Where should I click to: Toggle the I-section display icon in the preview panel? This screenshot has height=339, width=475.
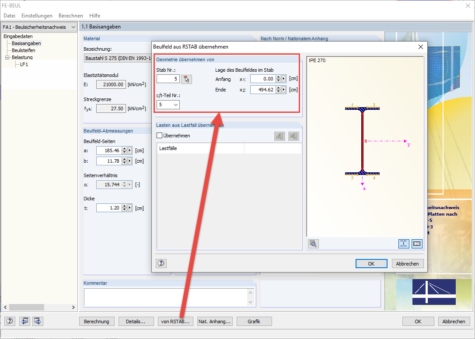404,244
